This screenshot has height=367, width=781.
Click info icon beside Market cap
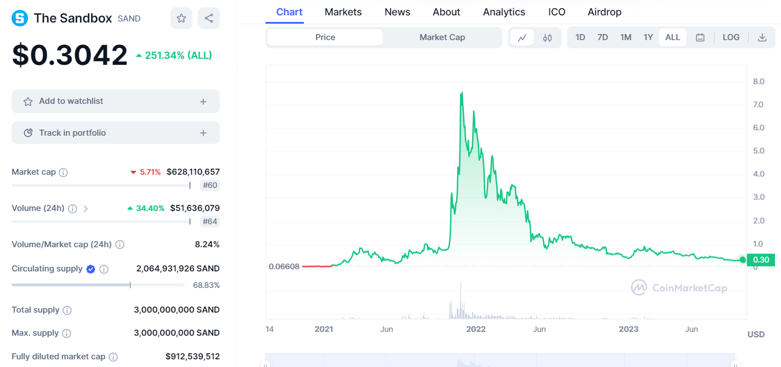[63, 173]
